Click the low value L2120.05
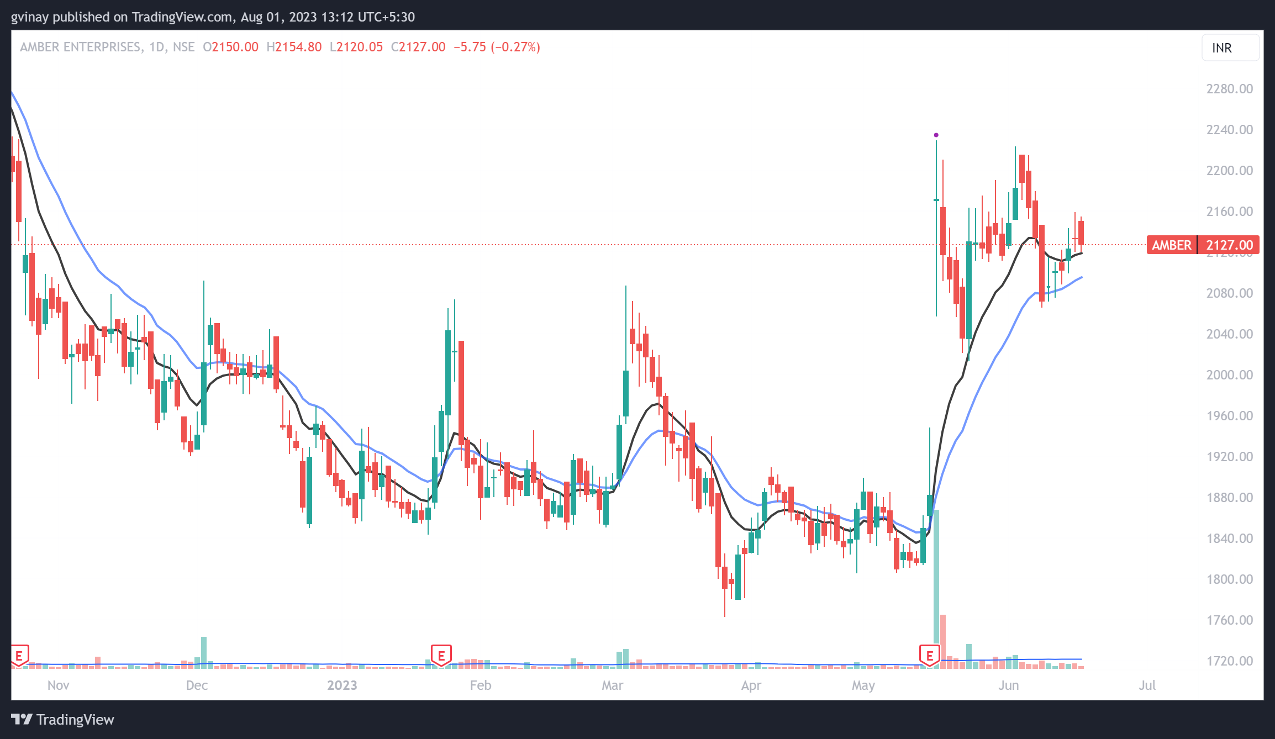The image size is (1275, 739). click(356, 47)
